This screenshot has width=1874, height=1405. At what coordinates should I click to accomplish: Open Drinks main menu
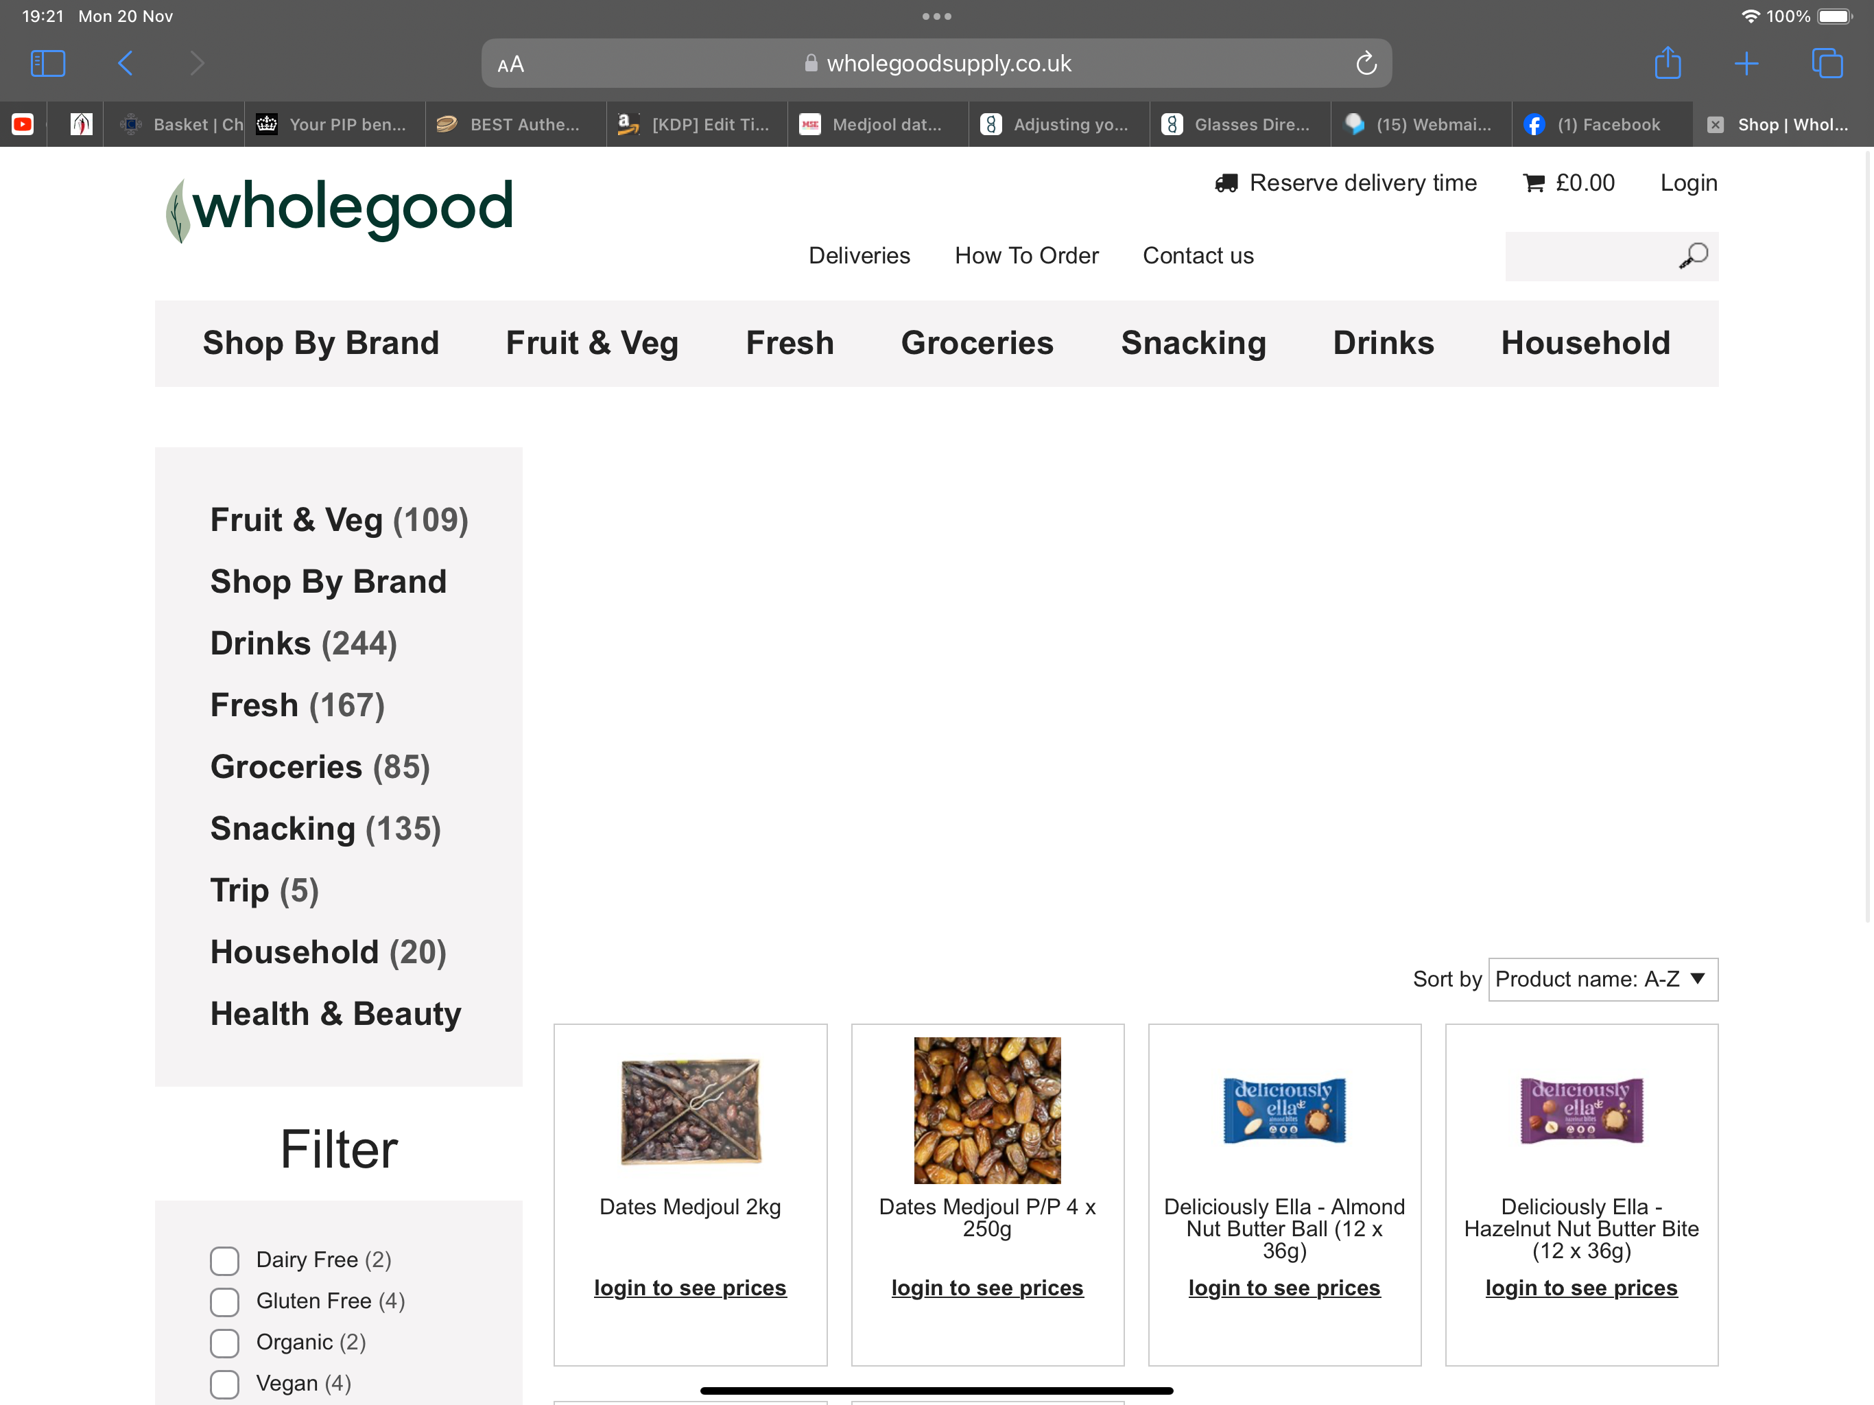(1384, 343)
